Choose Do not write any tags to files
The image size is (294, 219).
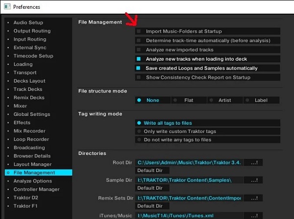pyautogui.click(x=208, y=140)
